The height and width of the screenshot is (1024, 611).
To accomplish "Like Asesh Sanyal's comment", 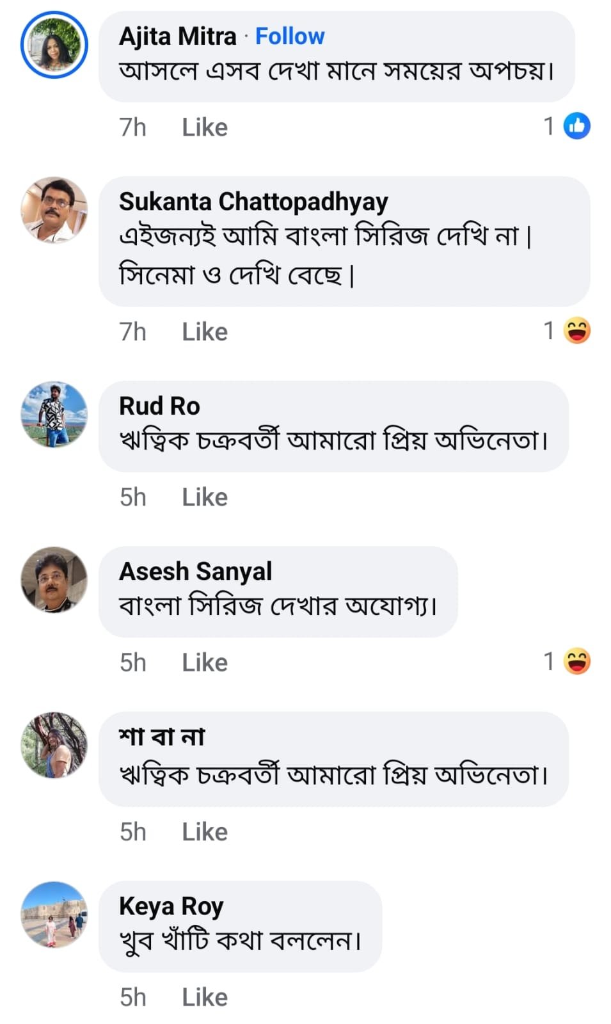I will [205, 662].
